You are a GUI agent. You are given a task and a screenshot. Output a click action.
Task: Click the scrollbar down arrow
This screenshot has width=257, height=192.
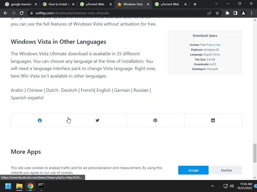point(255,178)
